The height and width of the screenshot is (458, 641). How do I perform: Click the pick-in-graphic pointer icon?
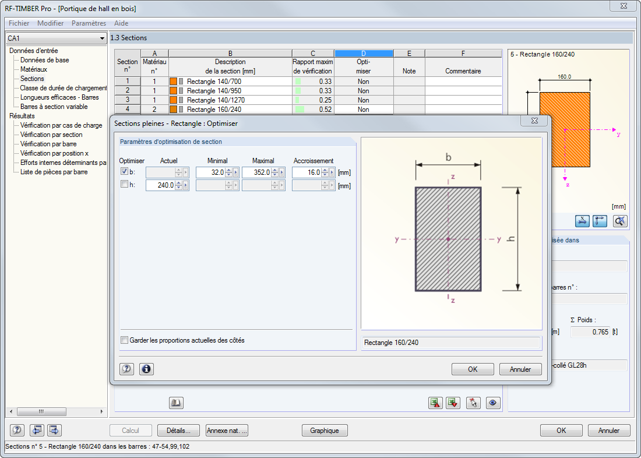(x=473, y=403)
